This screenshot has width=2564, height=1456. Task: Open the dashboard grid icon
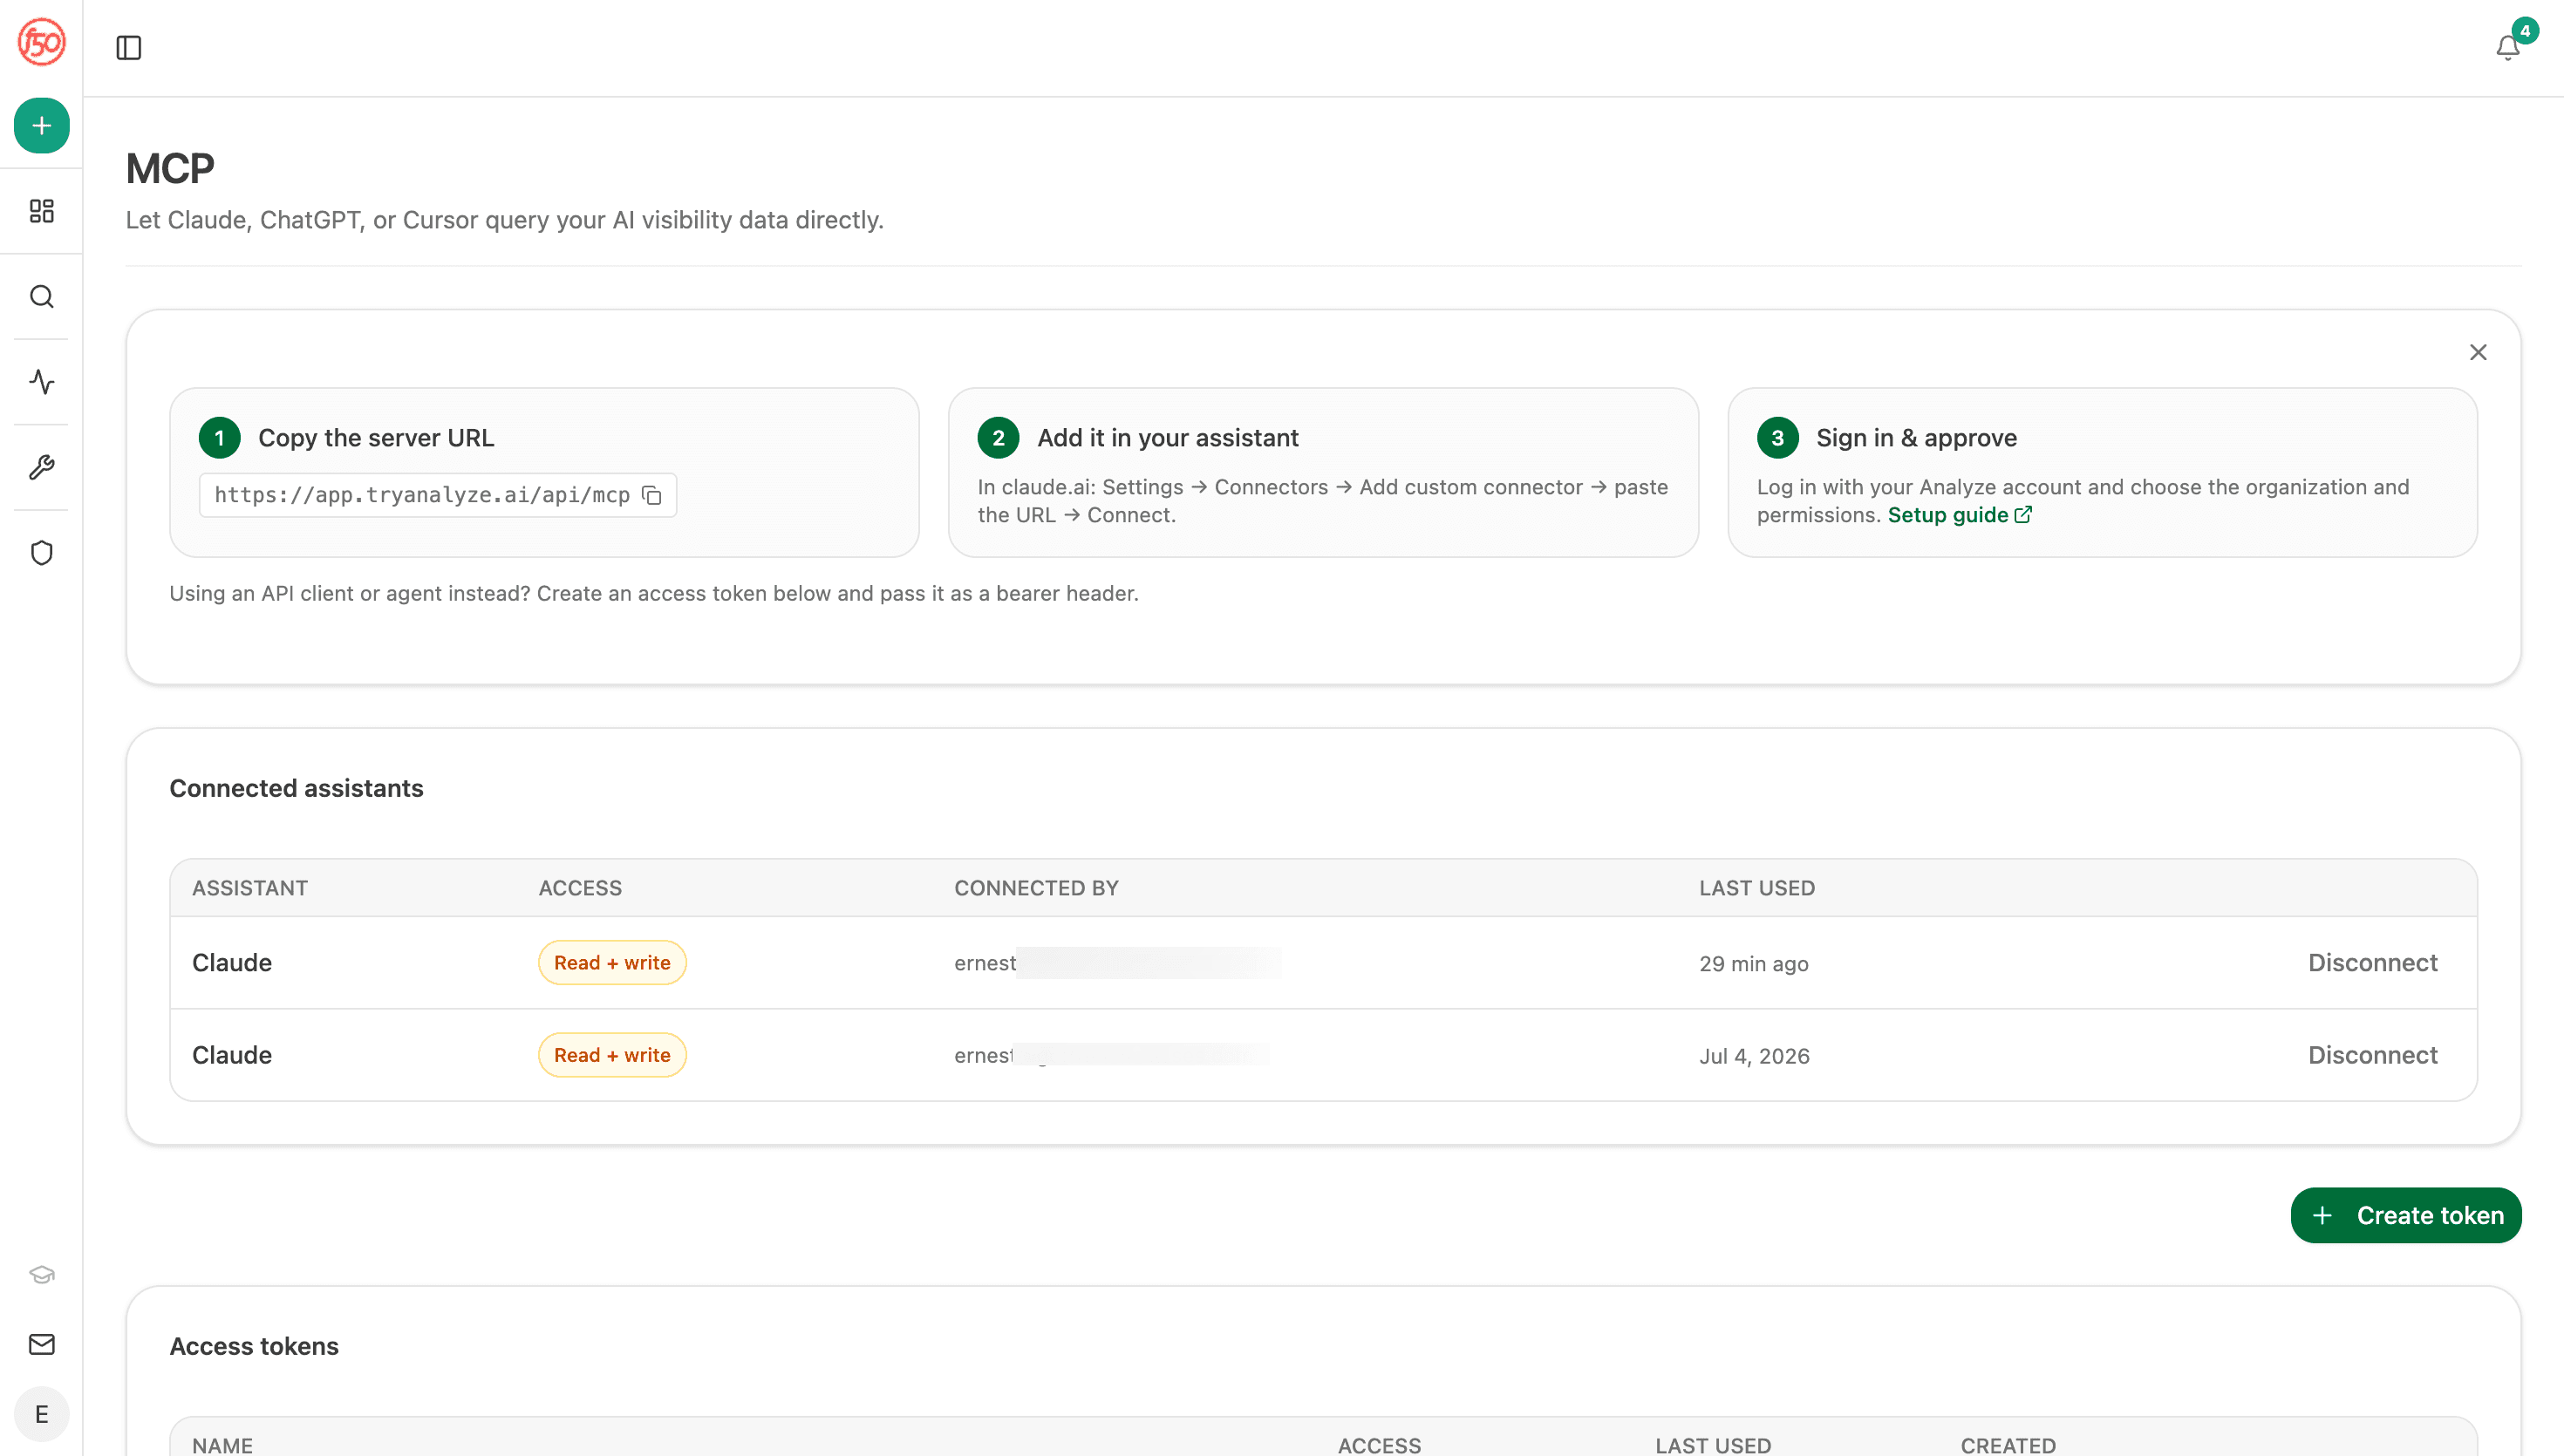pyautogui.click(x=41, y=211)
